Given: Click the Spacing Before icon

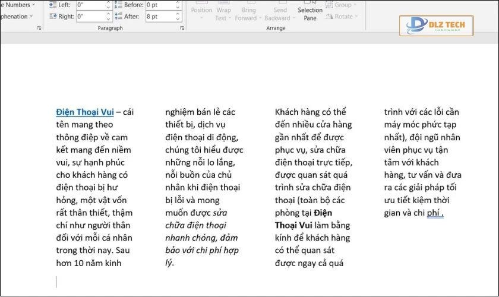Looking at the screenshot, I should [x=118, y=5].
